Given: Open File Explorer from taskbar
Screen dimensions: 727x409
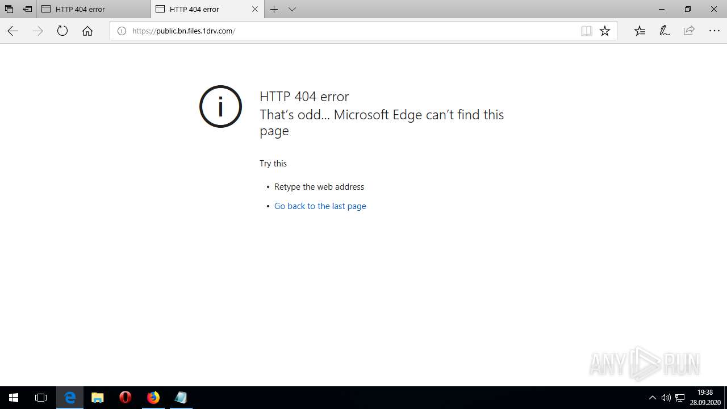Looking at the screenshot, I should click(98, 398).
